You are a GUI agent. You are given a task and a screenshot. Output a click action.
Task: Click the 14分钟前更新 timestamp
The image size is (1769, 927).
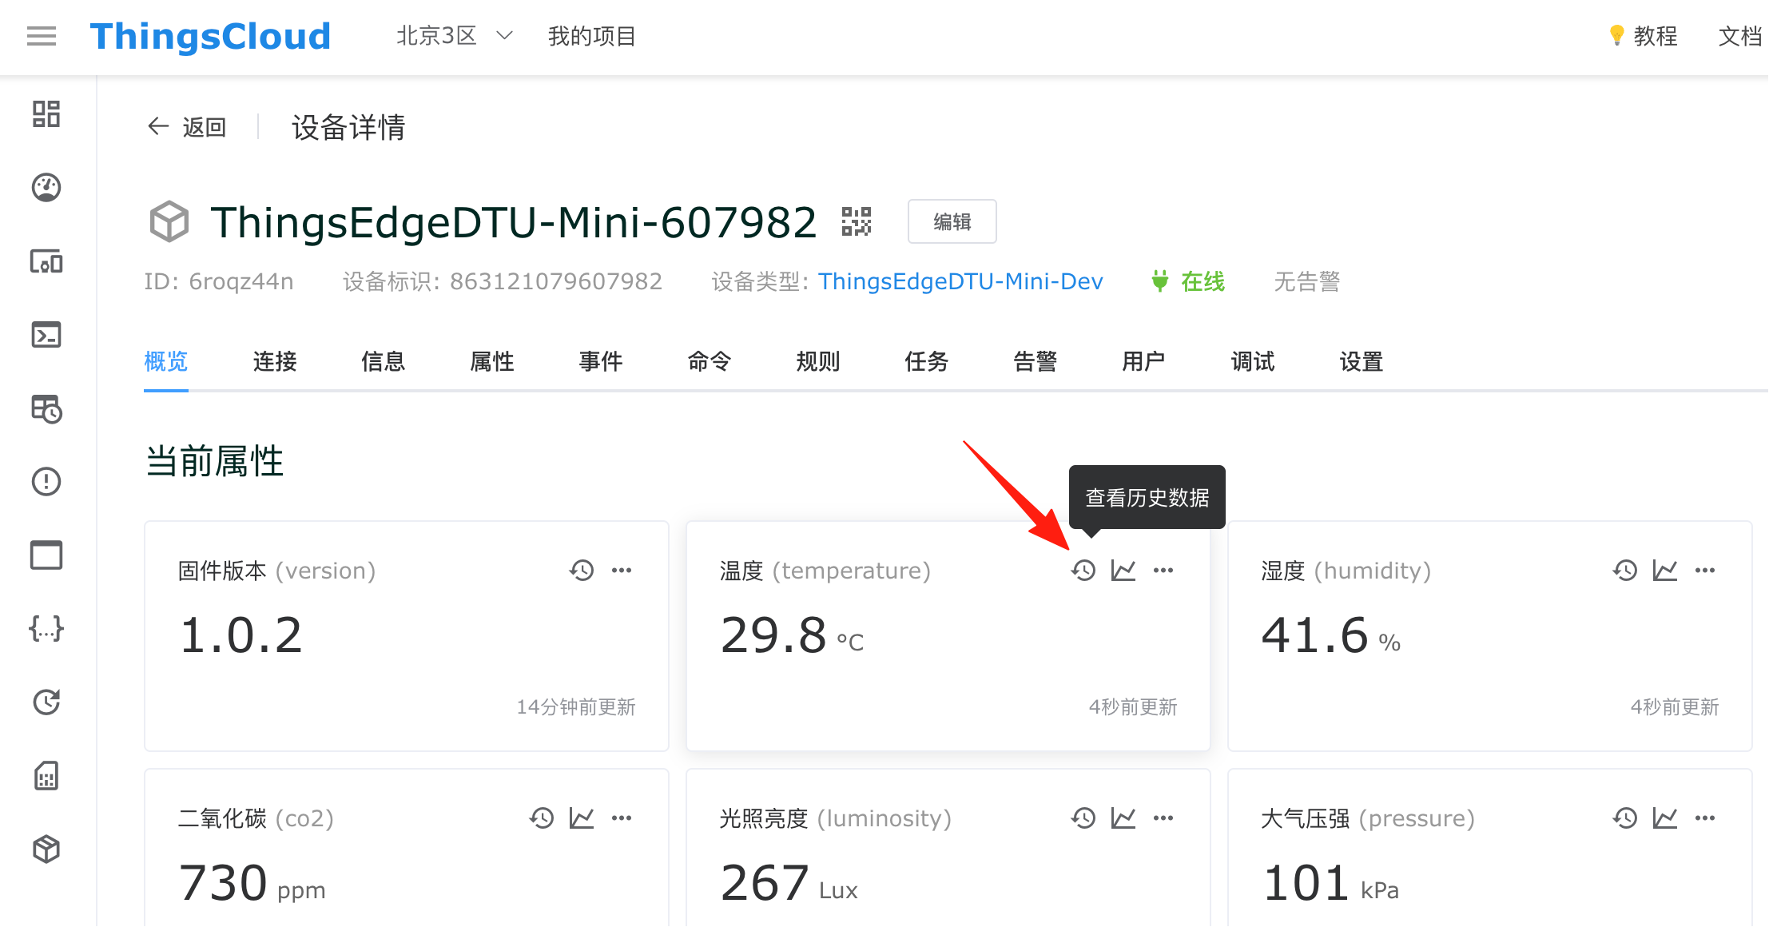click(x=576, y=706)
